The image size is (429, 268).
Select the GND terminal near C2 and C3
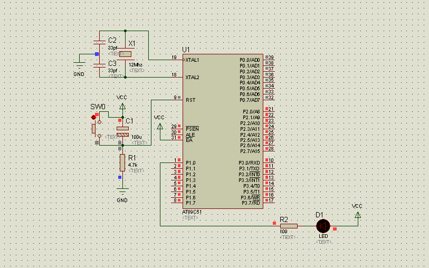click(79, 65)
